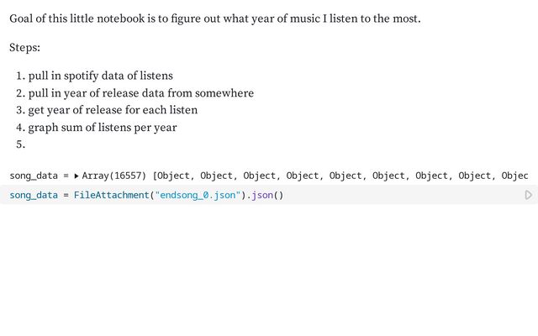Click the equals sign in the code cell
The width and height of the screenshot is (538, 336).
point(66,195)
